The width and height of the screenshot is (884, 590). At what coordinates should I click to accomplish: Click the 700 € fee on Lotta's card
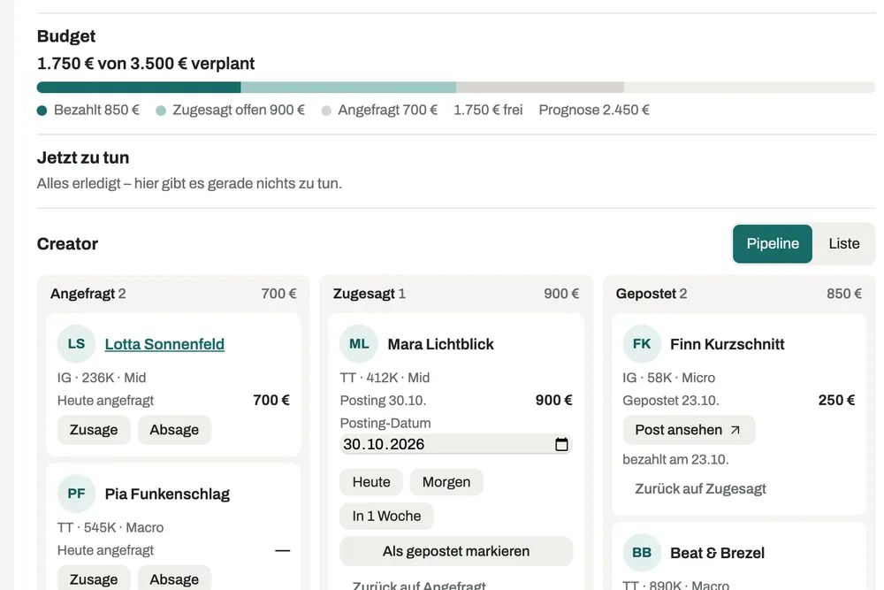[x=271, y=401]
